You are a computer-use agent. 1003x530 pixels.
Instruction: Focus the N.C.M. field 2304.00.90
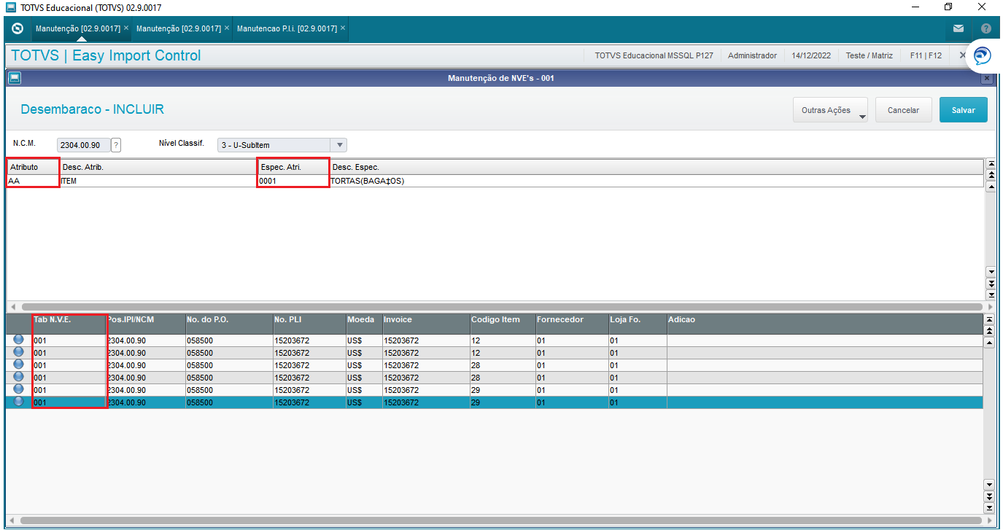(84, 145)
